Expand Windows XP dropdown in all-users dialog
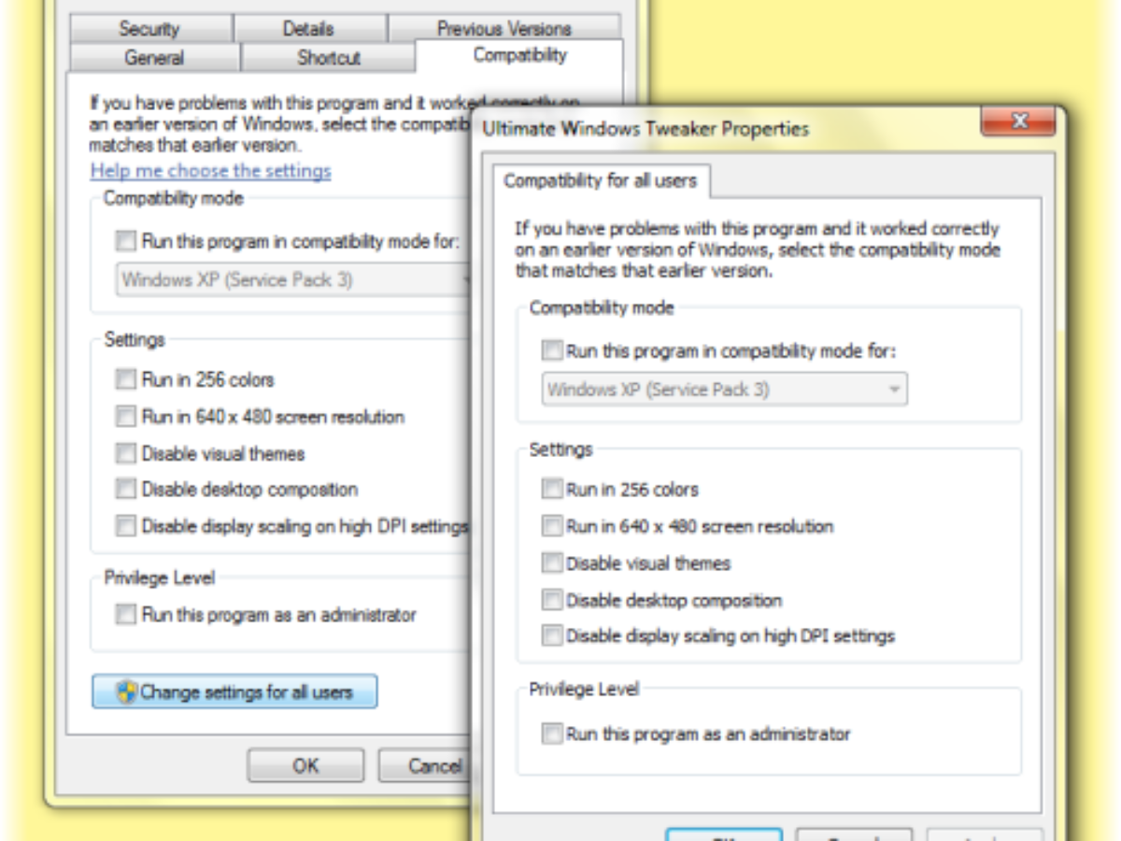The width and height of the screenshot is (1121, 841). (725, 390)
